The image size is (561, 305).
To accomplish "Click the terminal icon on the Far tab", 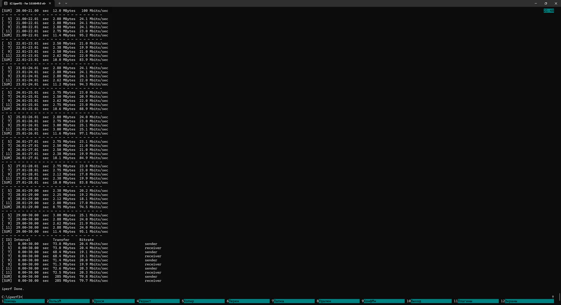I will pos(6,4).
